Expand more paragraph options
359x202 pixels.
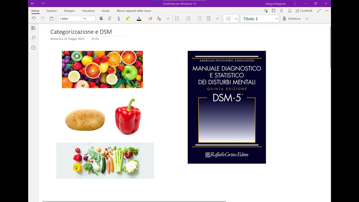(x=217, y=19)
